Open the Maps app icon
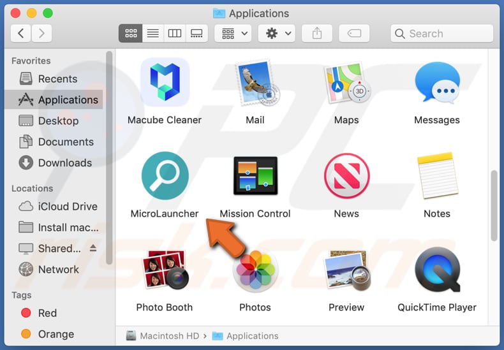This screenshot has width=504, height=350. click(x=346, y=83)
